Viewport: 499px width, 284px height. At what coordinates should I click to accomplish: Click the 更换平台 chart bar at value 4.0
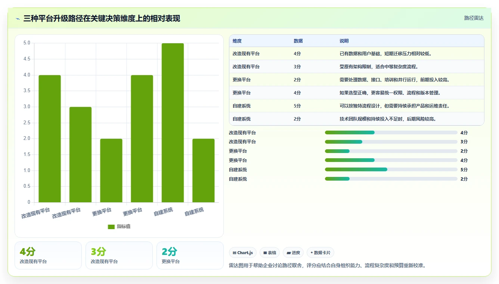pos(142,139)
